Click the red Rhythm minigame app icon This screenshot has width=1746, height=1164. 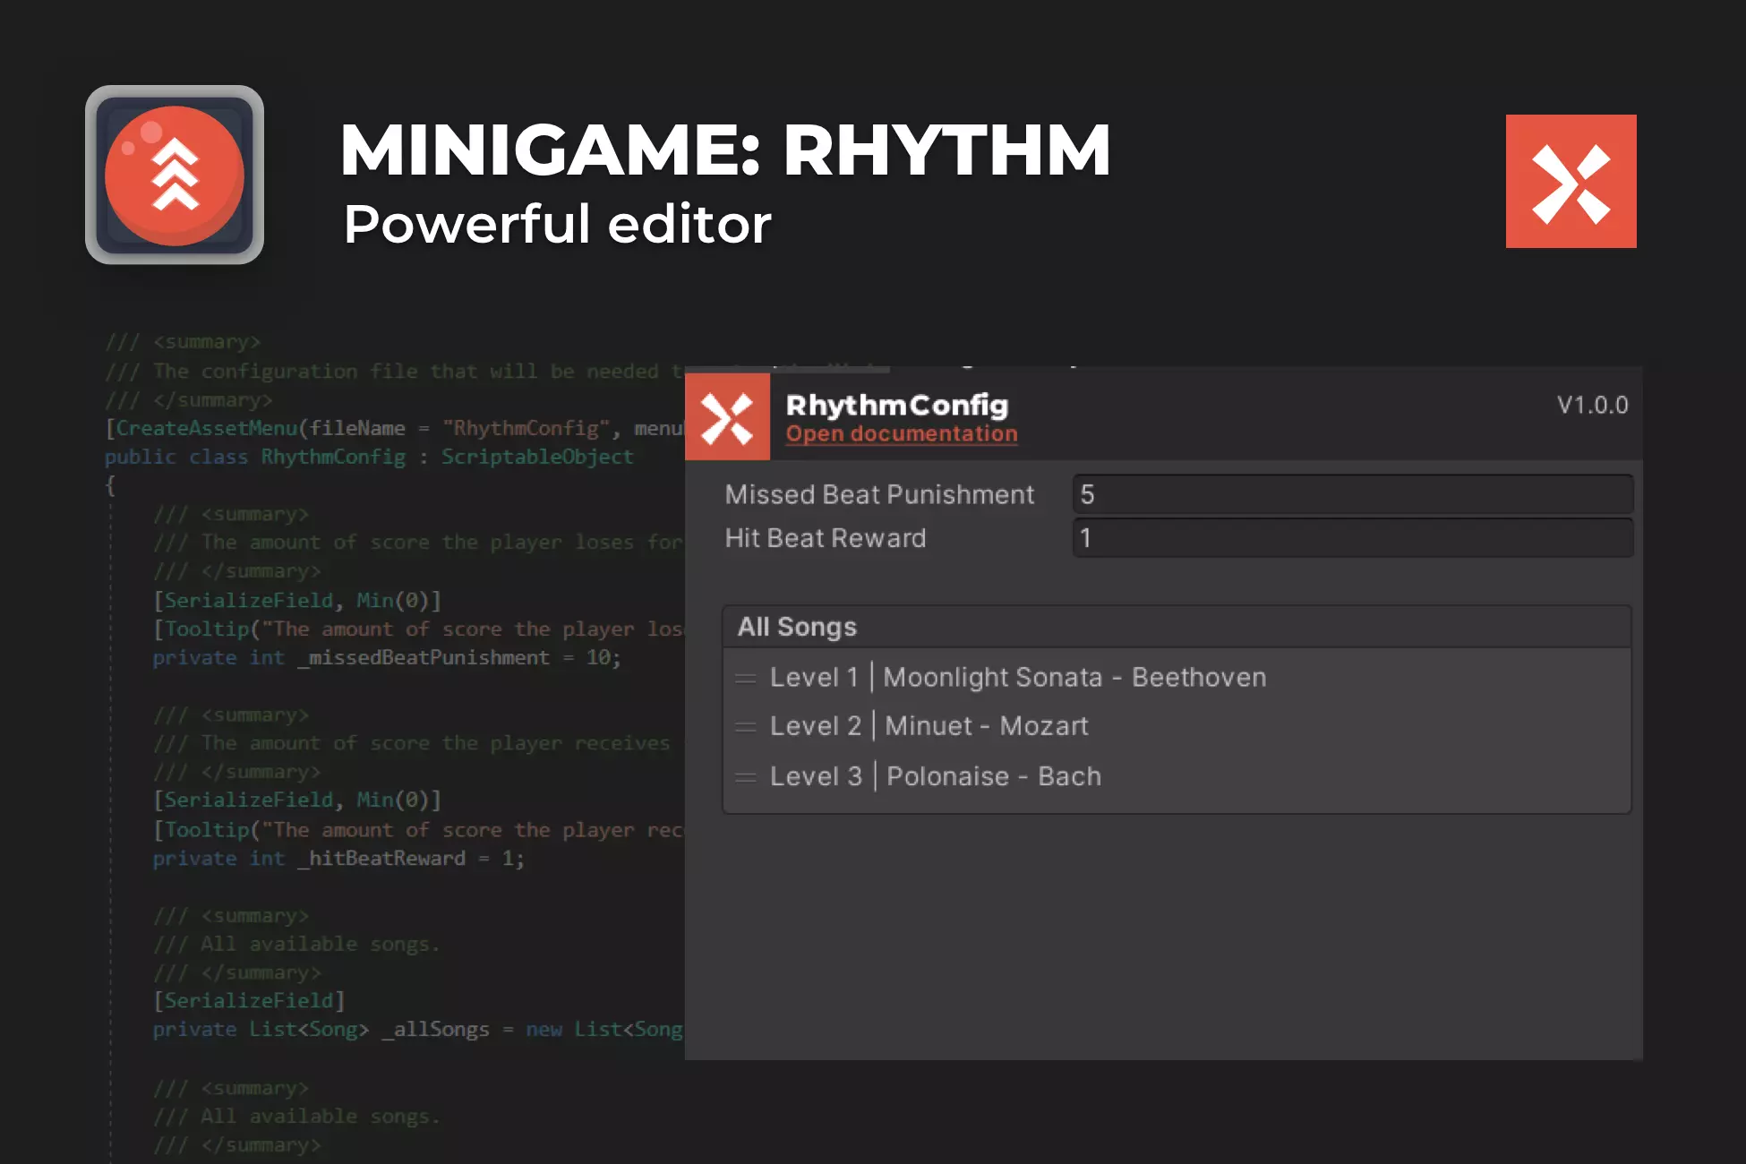point(175,175)
